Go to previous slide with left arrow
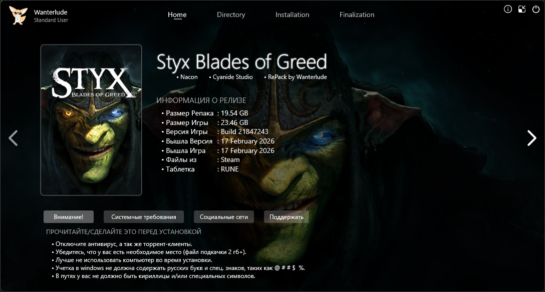The height and width of the screenshot is (292, 545). (x=13, y=138)
